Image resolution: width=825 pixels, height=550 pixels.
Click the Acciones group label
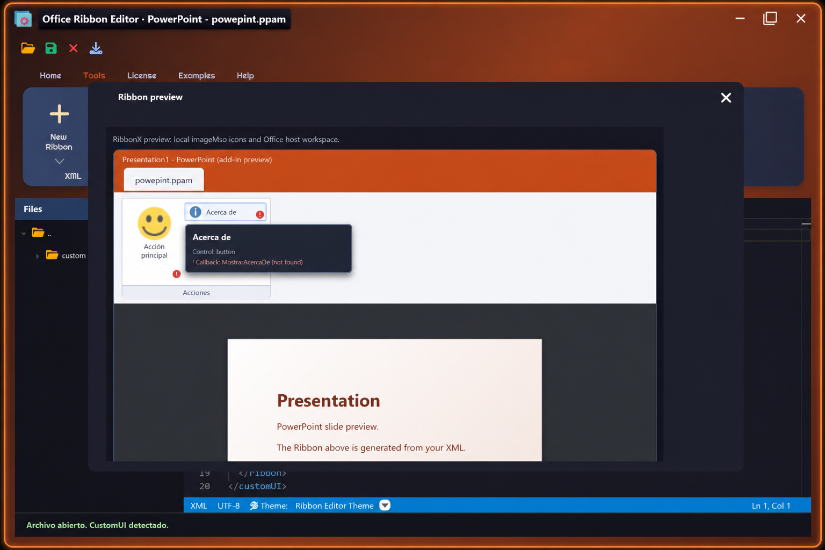tap(196, 293)
